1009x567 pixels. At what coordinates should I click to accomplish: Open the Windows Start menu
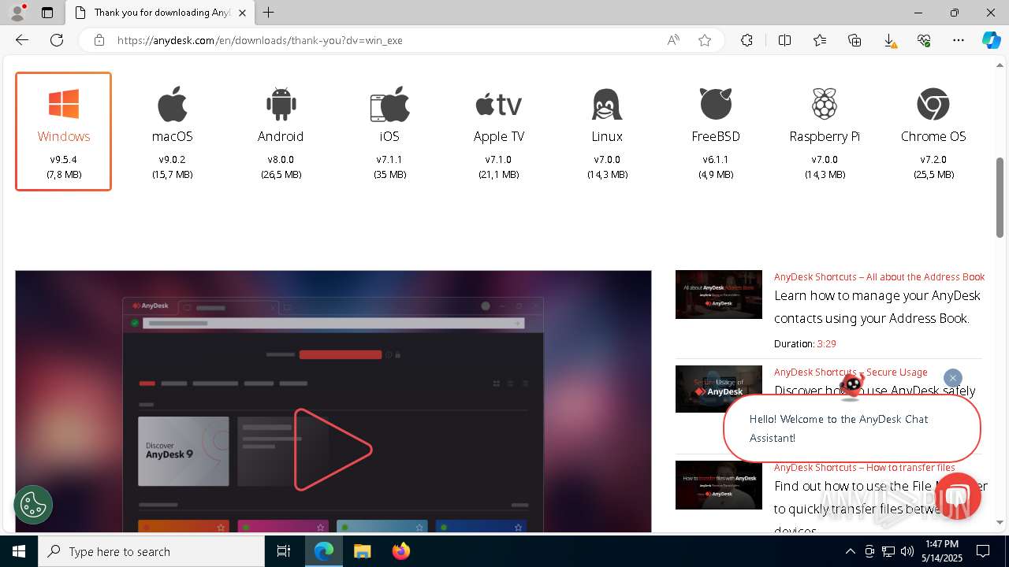[19, 551]
